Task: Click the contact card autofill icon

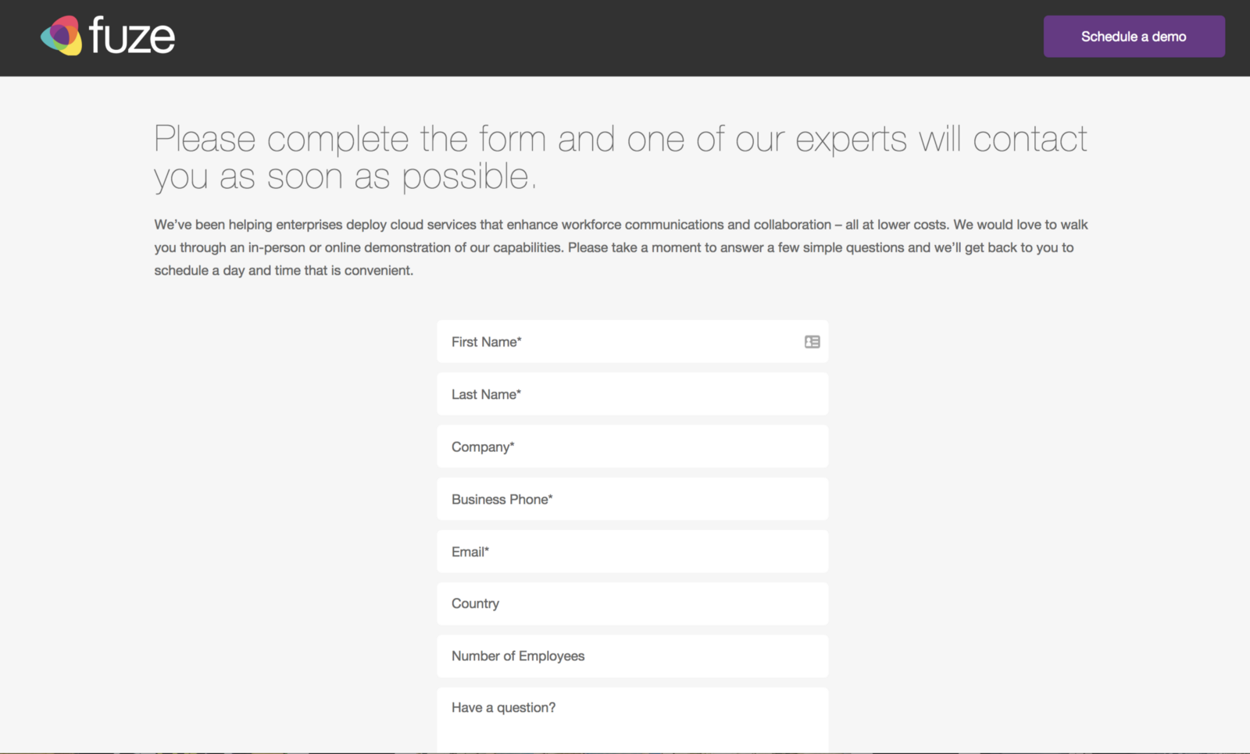Action: click(812, 342)
